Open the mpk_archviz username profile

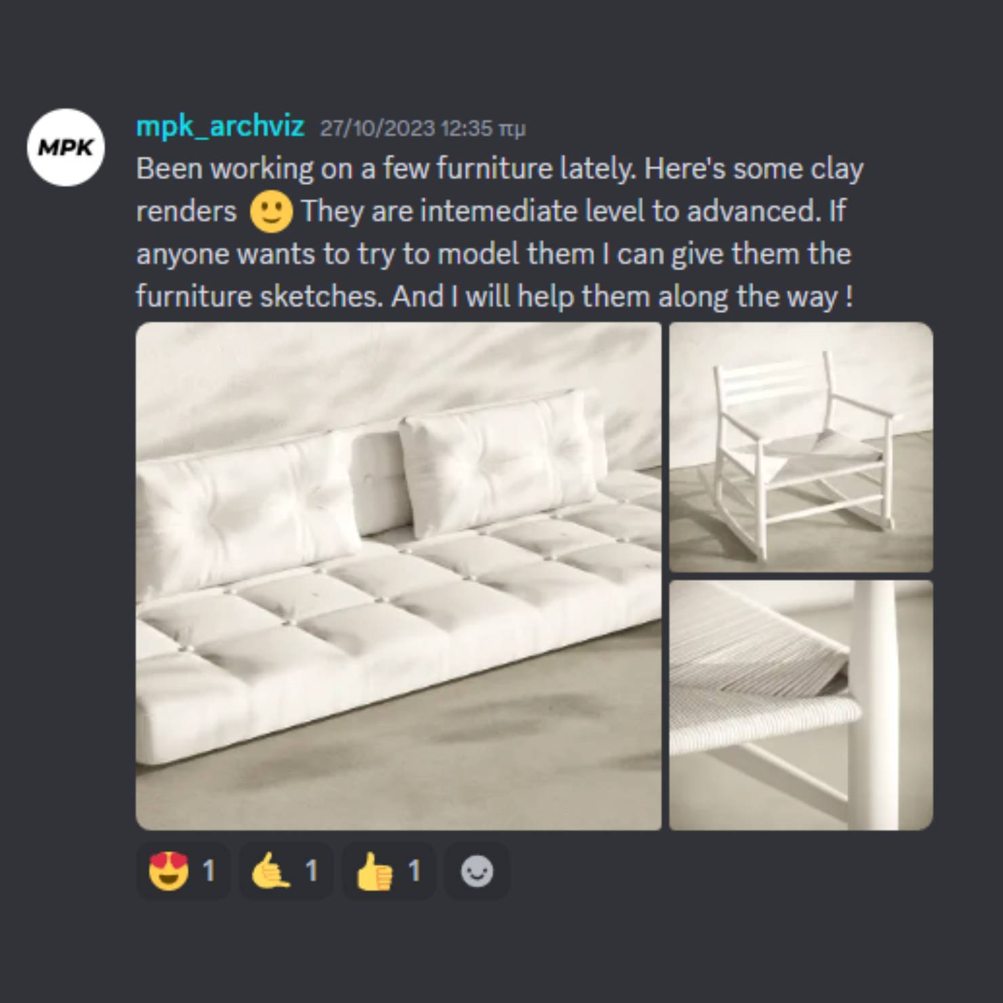(220, 127)
